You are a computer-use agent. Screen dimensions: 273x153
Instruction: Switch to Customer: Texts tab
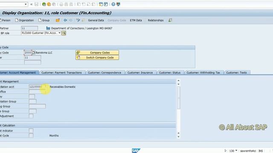click(236, 73)
